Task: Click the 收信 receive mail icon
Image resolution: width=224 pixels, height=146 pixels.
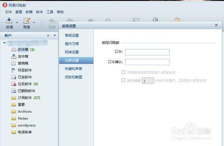Action: (x=9, y=21)
